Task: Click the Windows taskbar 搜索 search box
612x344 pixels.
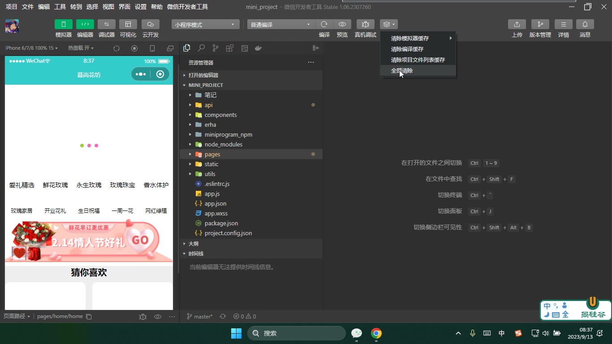Action: (x=297, y=333)
